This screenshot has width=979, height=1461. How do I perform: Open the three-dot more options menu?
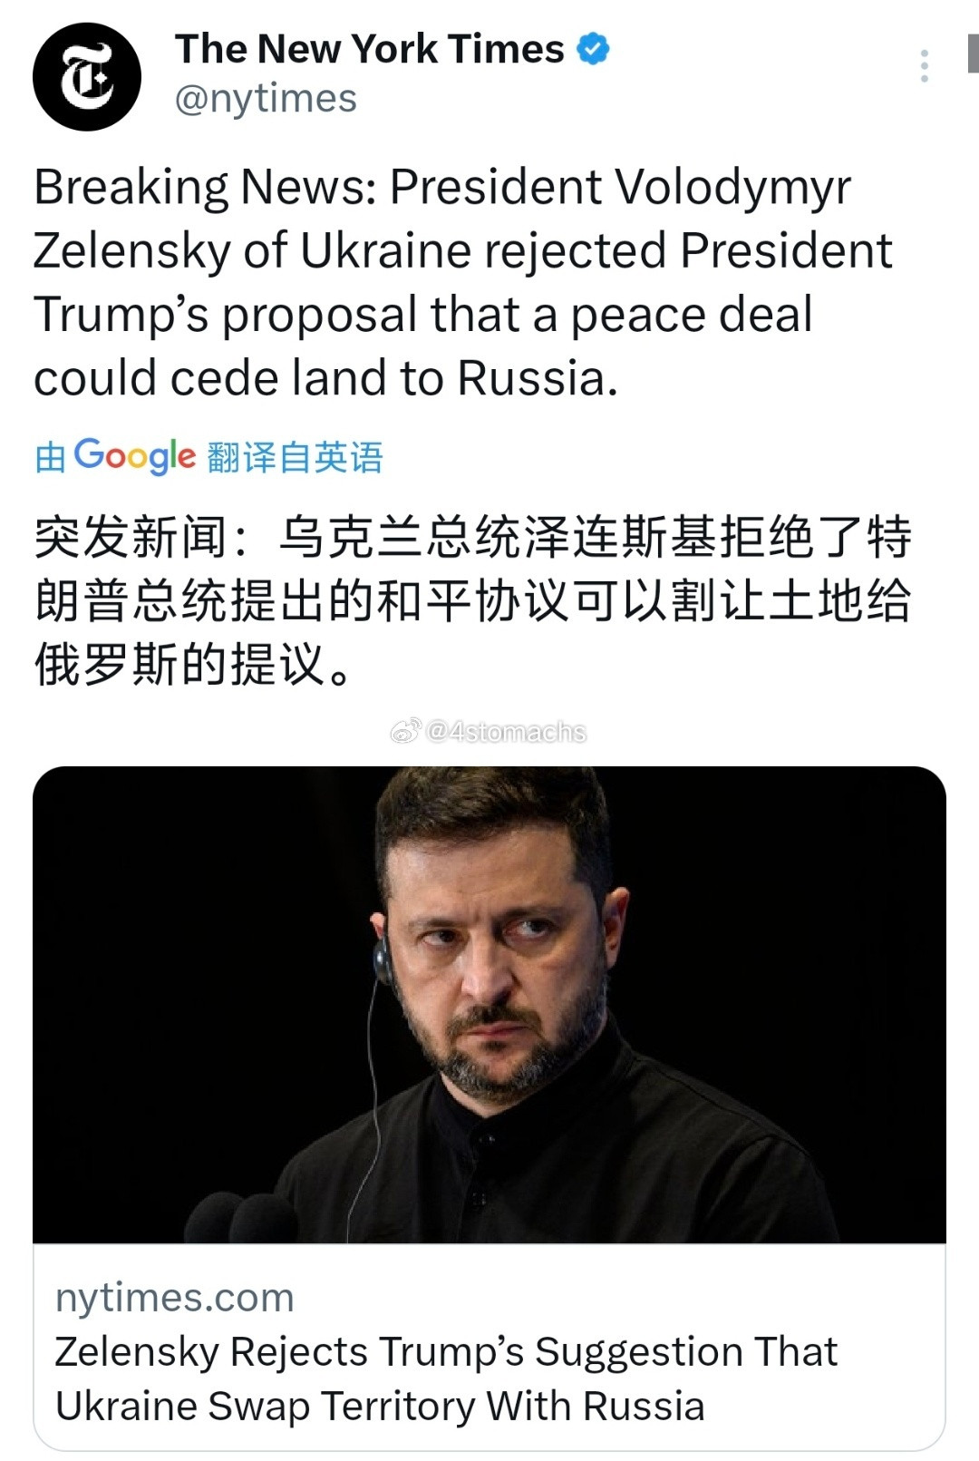pos(924,66)
